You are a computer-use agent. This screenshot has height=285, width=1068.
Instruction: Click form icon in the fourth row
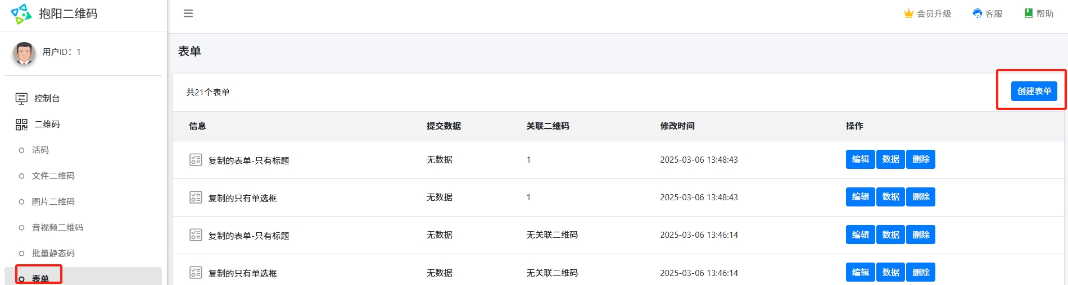[196, 273]
